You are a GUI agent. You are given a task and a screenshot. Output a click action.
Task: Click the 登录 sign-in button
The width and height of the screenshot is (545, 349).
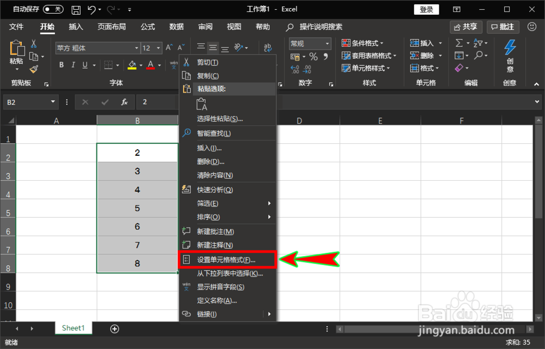[x=427, y=9]
